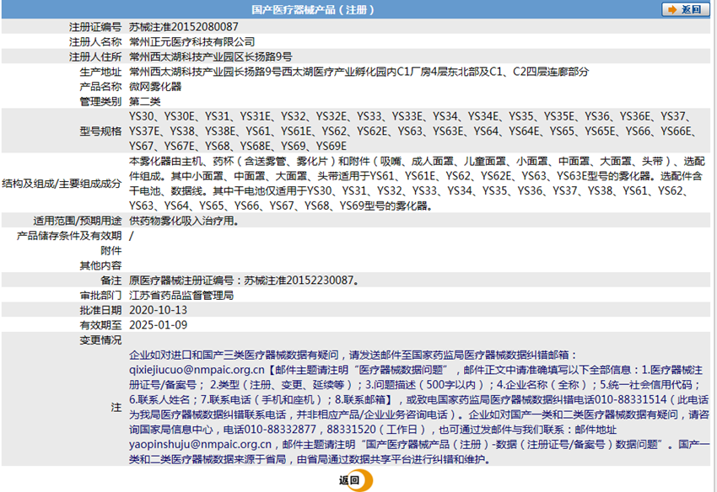Click the 附件 label

click(111, 250)
